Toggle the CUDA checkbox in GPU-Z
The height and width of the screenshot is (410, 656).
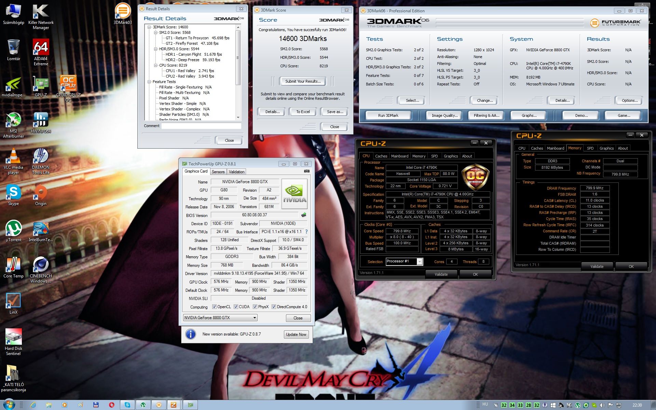click(236, 307)
